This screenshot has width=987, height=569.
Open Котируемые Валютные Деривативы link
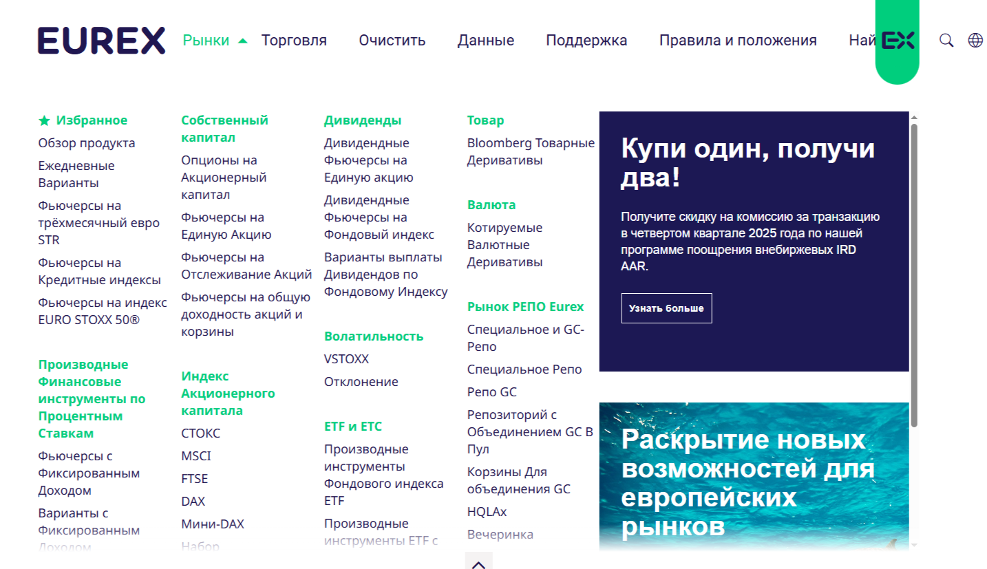[505, 245]
